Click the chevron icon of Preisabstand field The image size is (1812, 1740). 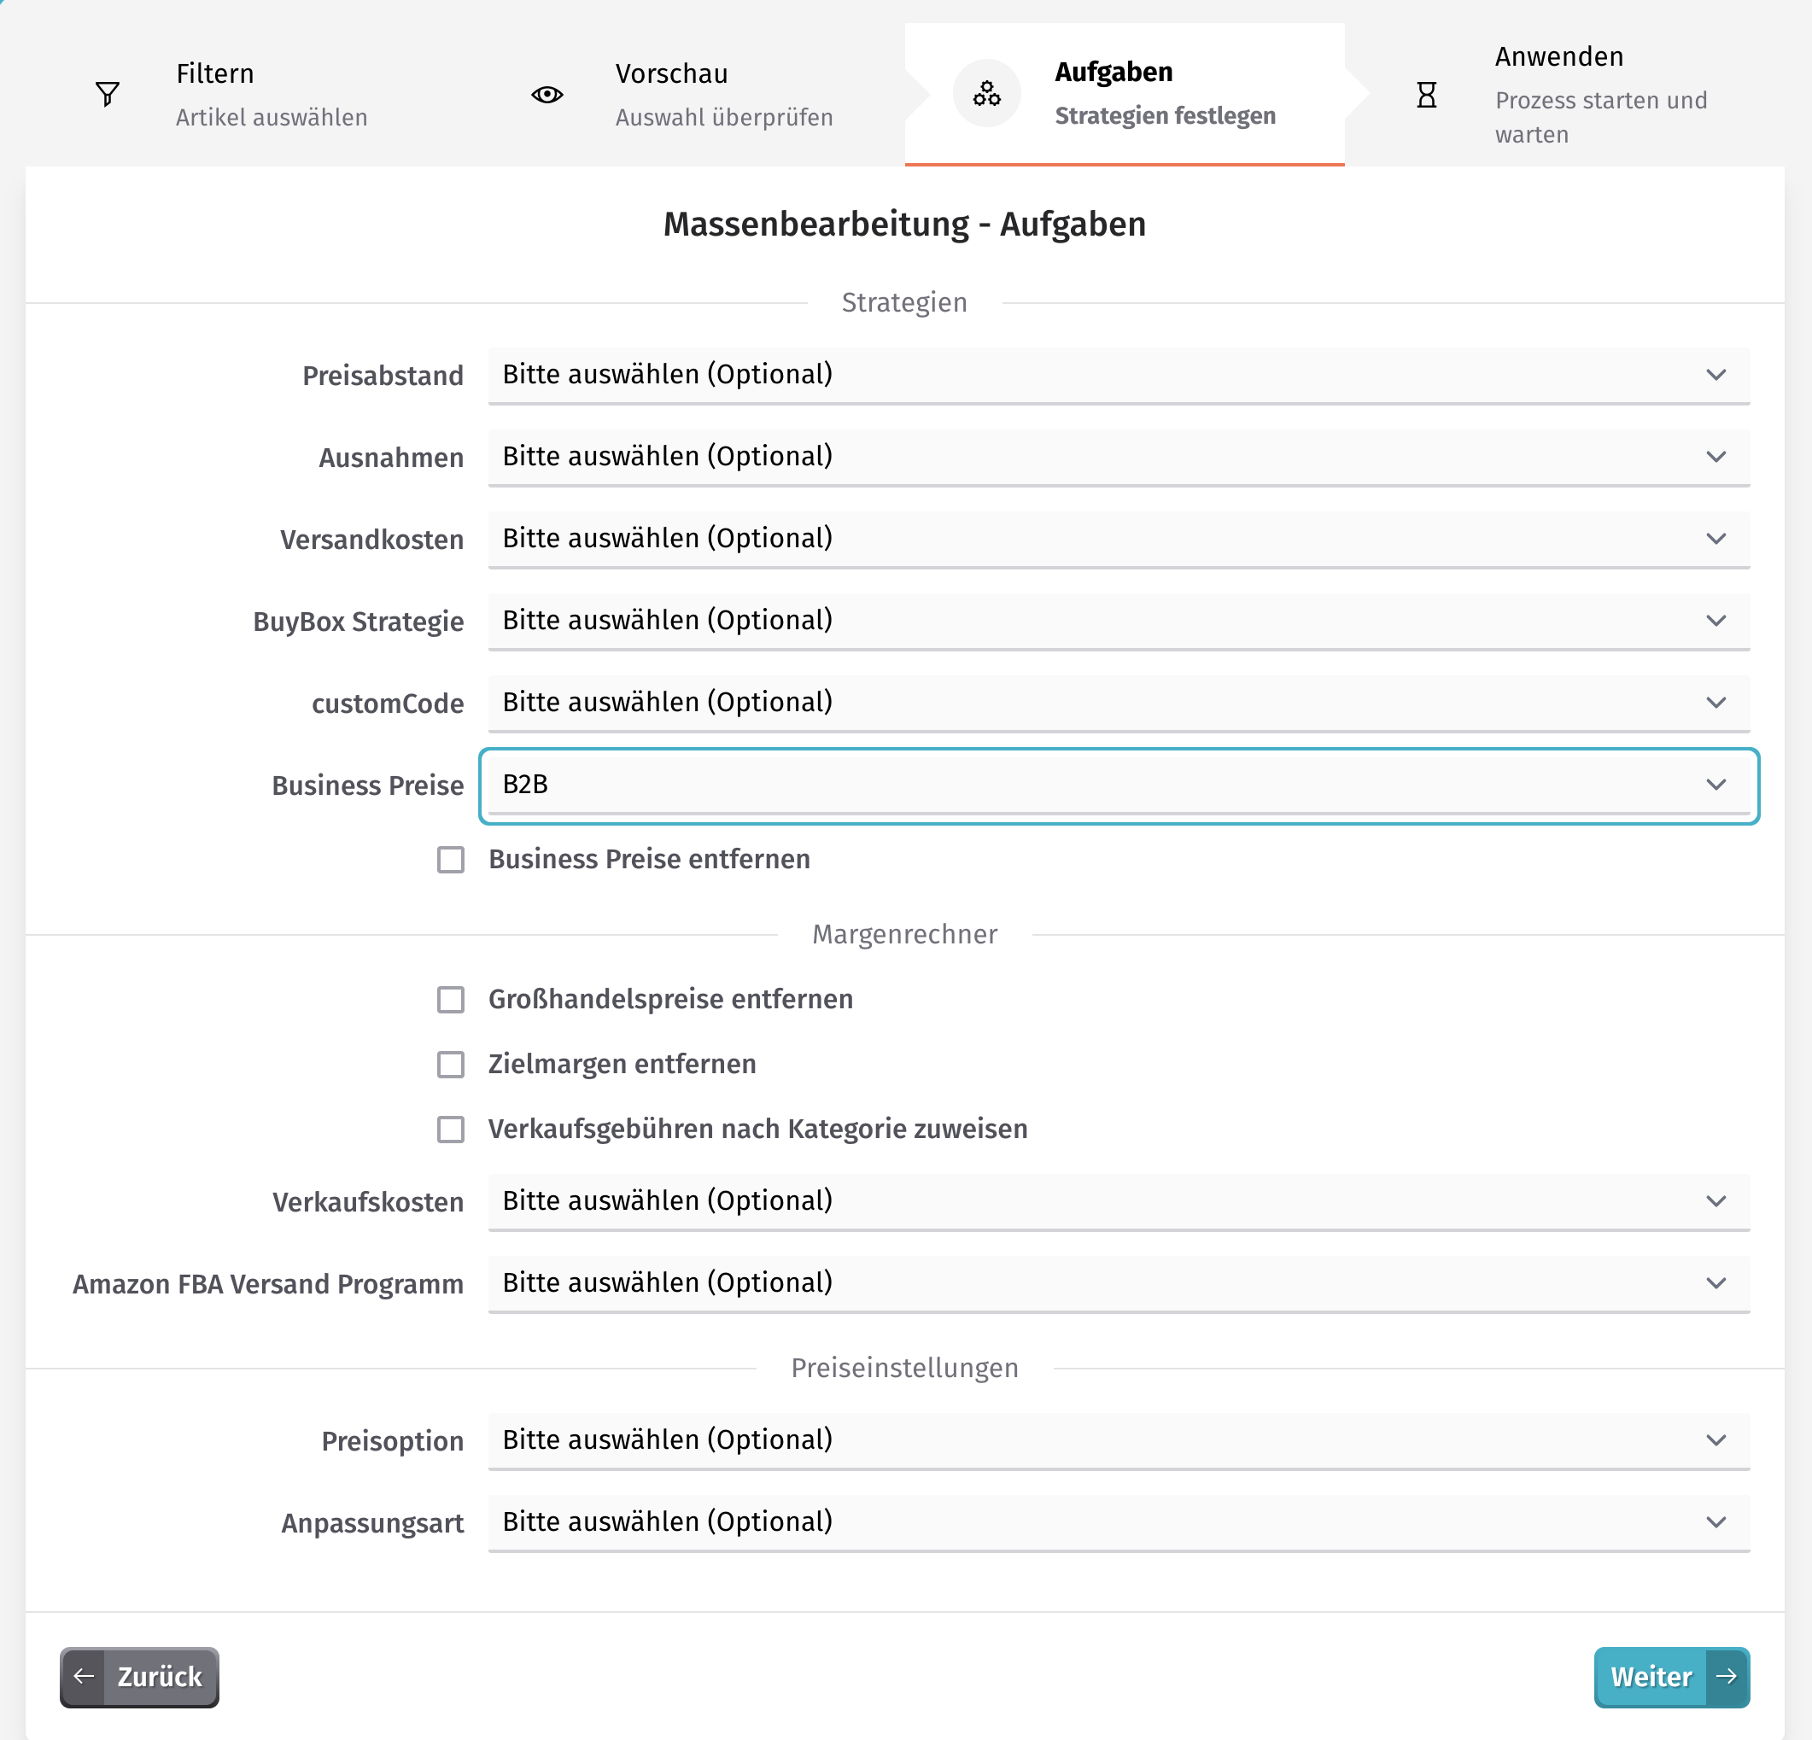pos(1716,375)
